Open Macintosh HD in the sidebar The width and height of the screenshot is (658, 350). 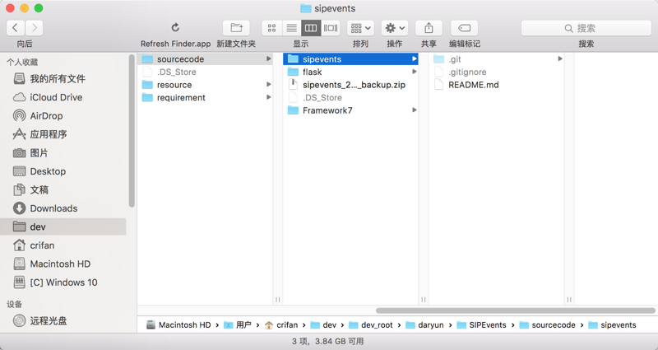point(63,264)
